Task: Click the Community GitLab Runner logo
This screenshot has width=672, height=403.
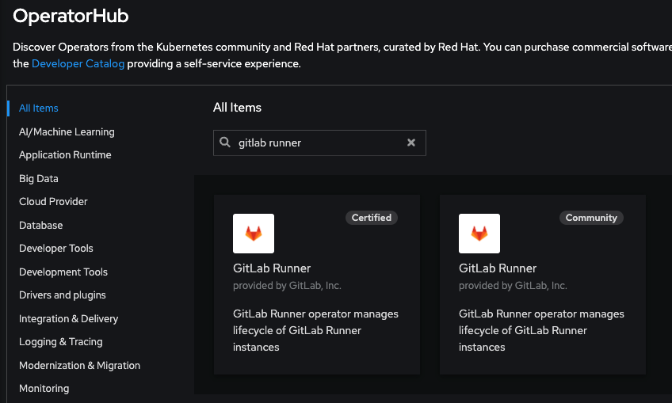Action: click(479, 234)
